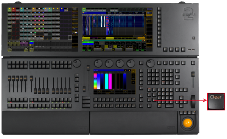This screenshot has width=227, height=139.
Task: Click the bright green bar on the right touchscreen
Action: click(x=88, y=42)
